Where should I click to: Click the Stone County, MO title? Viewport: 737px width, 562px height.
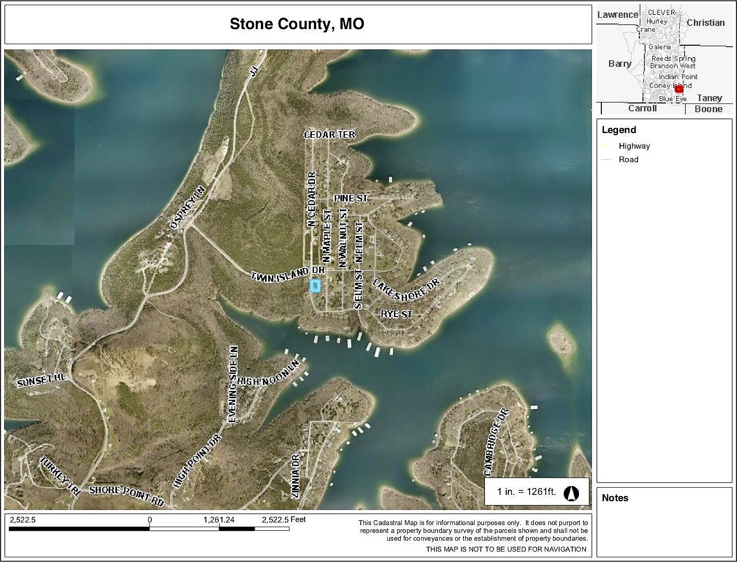tap(297, 24)
